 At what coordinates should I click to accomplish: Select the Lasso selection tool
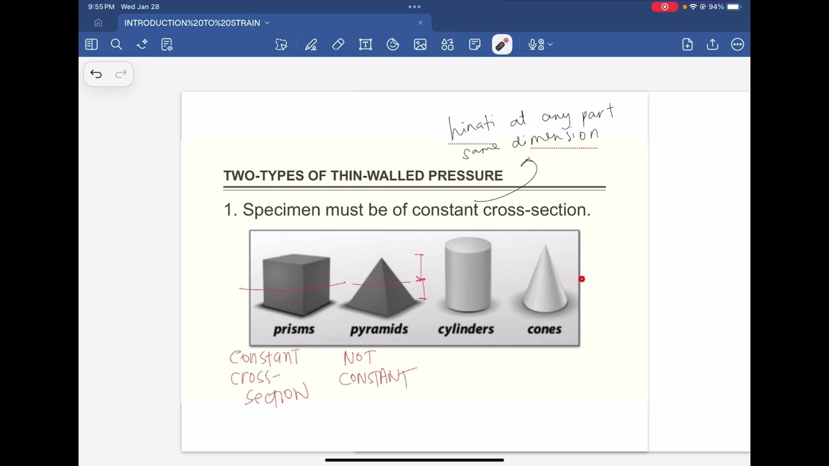click(281, 45)
